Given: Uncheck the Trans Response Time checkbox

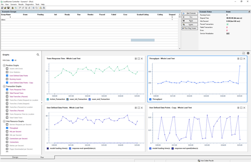Looking at the screenshot, I should coord(7,89).
